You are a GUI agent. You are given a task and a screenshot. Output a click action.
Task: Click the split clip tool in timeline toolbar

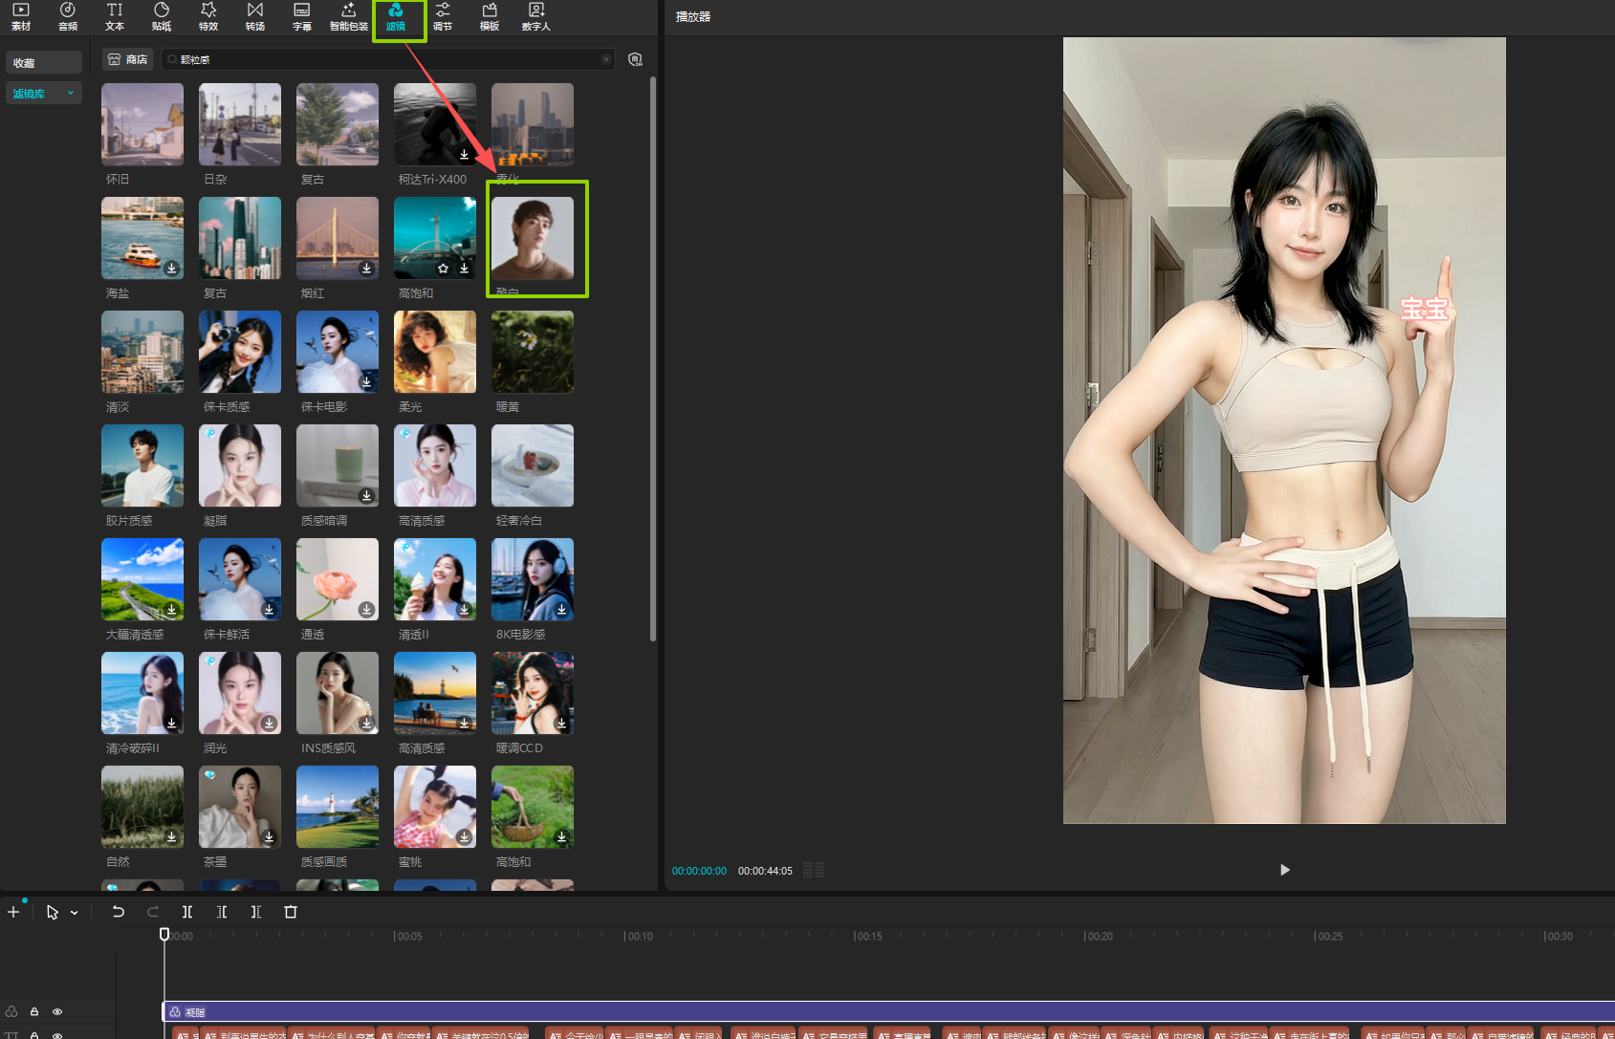click(187, 912)
